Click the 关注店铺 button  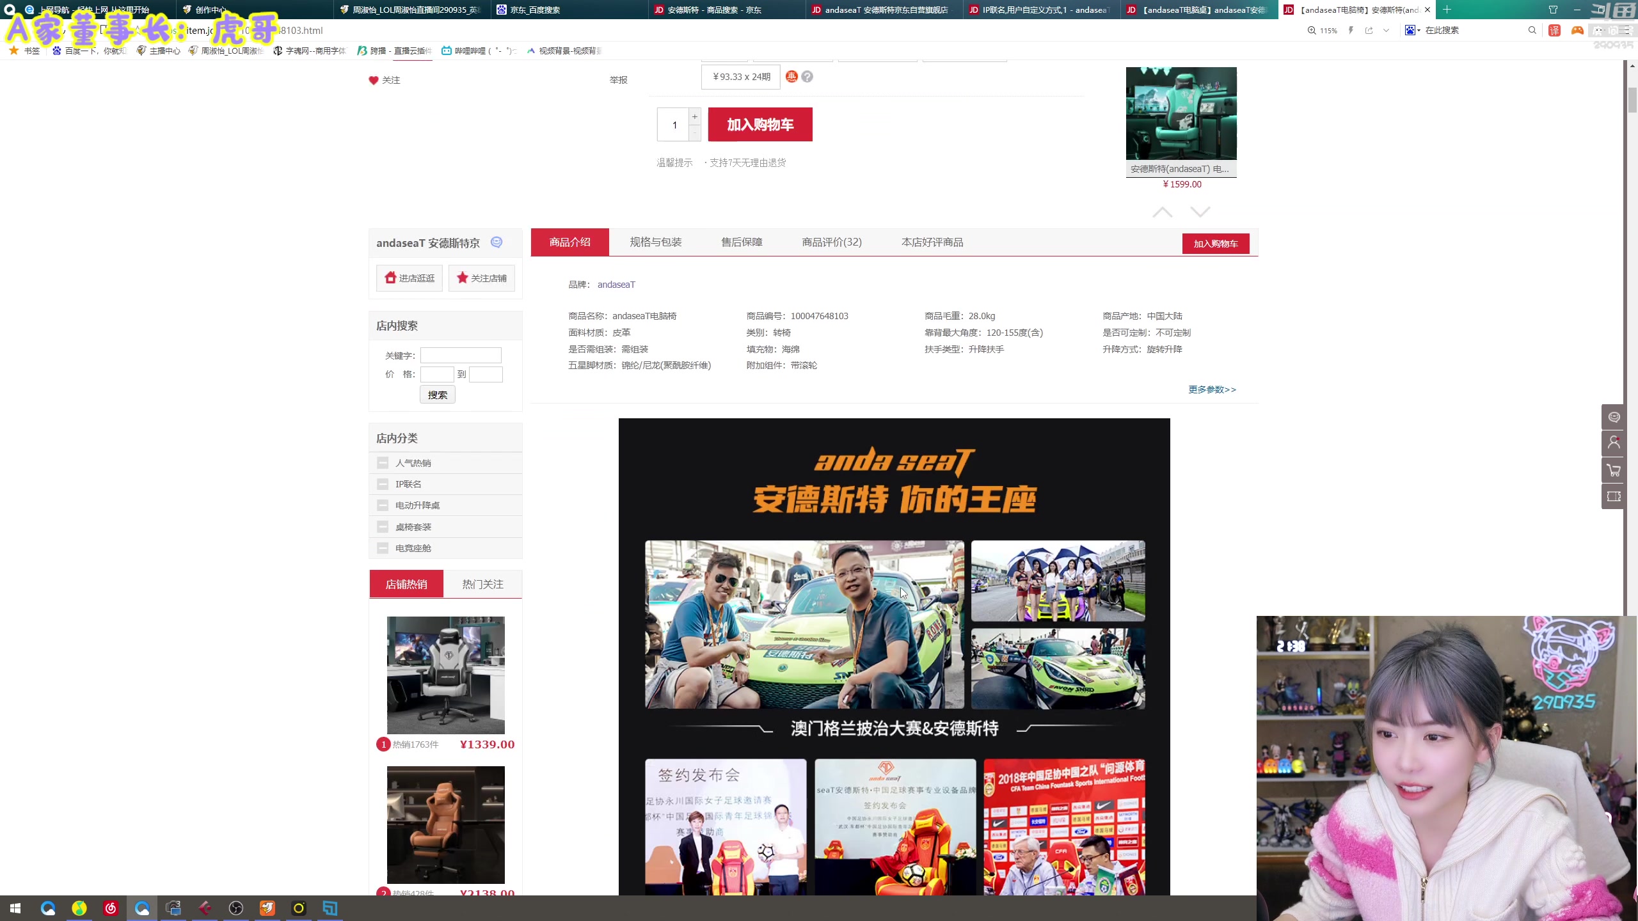(482, 278)
